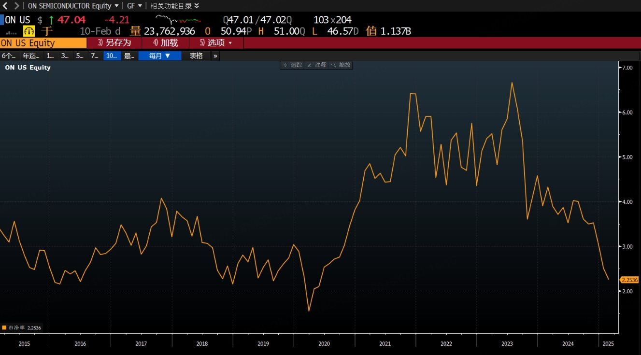Click the bid/ask quote 47.01/47.02

click(x=258, y=20)
